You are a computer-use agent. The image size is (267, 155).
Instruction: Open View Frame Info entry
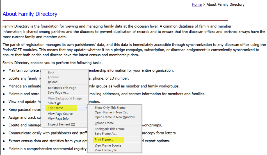pyautogui.click(x=106, y=150)
